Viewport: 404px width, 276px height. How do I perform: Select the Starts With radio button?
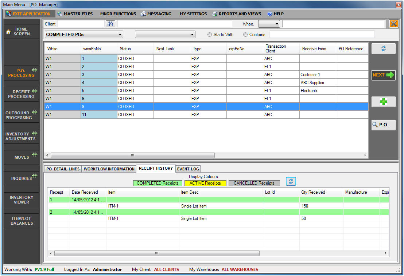coord(210,35)
